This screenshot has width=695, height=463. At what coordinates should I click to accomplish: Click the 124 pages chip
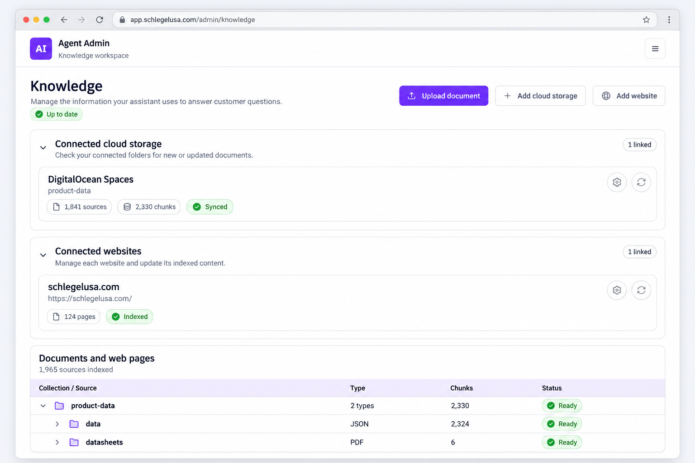tap(74, 317)
